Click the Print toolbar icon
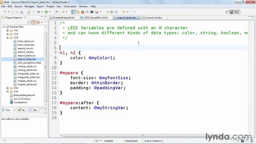 click(22, 12)
